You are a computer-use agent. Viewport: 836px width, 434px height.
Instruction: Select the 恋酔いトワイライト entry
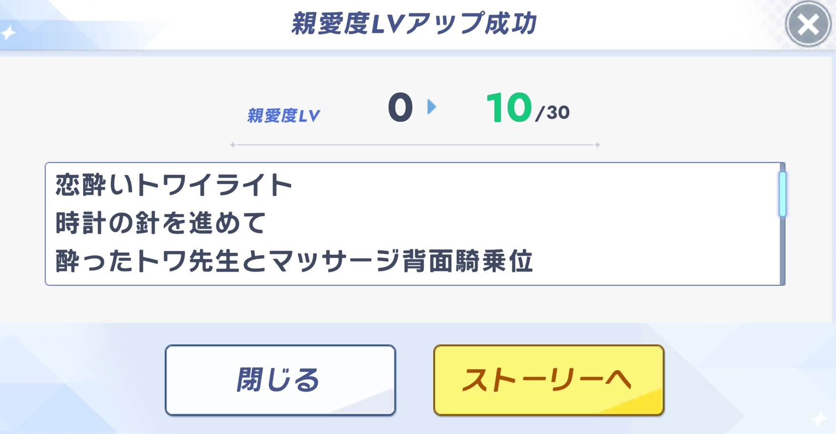tap(174, 185)
